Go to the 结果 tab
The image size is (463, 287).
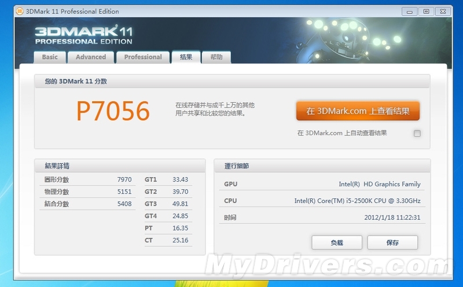pos(186,57)
